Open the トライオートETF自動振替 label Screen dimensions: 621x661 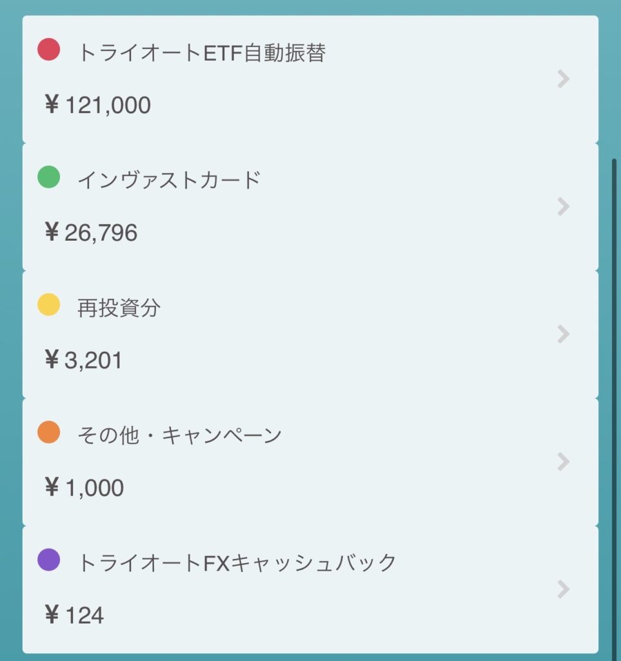click(202, 53)
